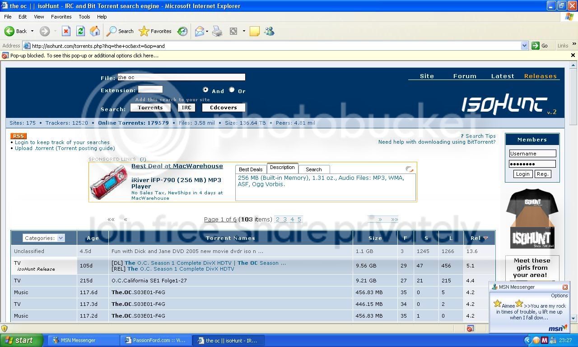578x347 pixels.
Task: Go back using the Back arrow icon
Action: click(9, 31)
